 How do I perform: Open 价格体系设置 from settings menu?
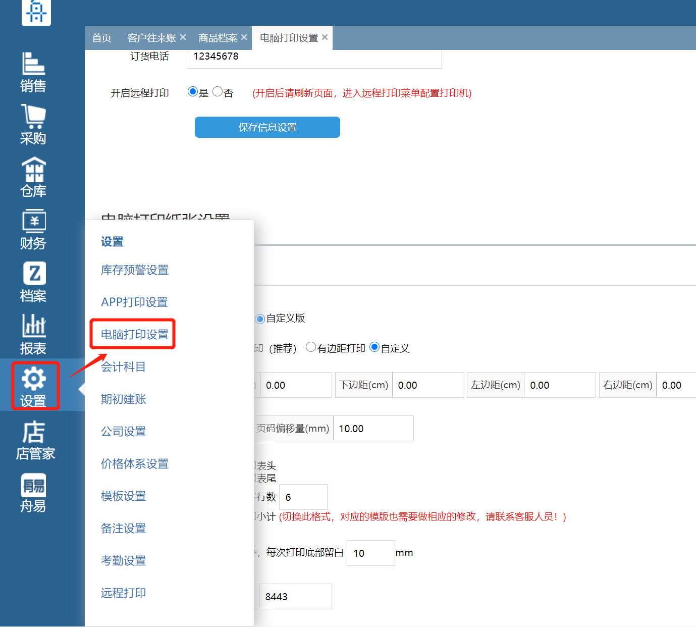click(135, 464)
